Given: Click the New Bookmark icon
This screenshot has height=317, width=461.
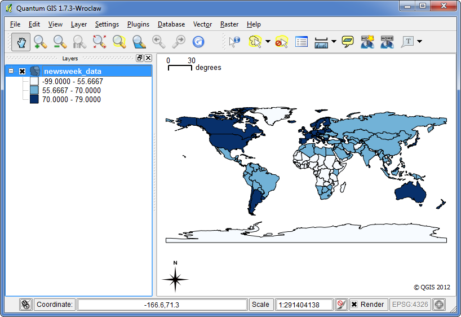Looking at the screenshot, I should click(367, 42).
